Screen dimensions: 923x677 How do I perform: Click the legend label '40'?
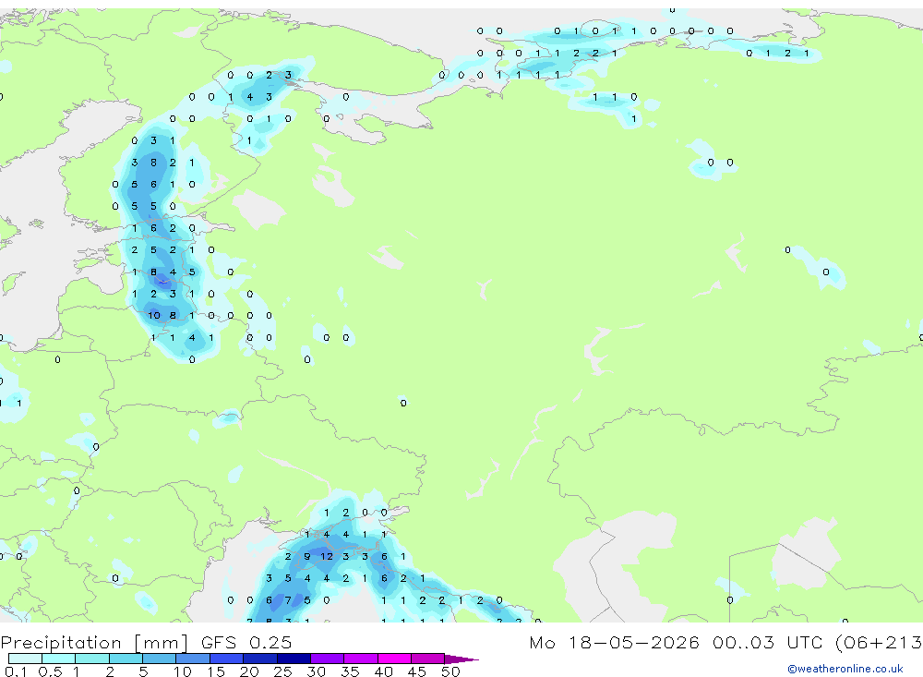pyautogui.click(x=384, y=671)
